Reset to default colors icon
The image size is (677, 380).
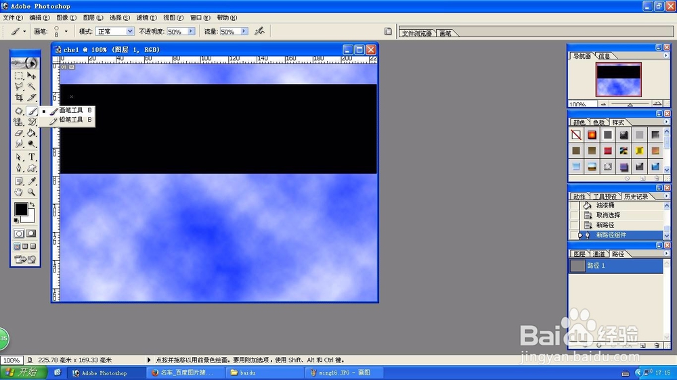tap(16, 220)
